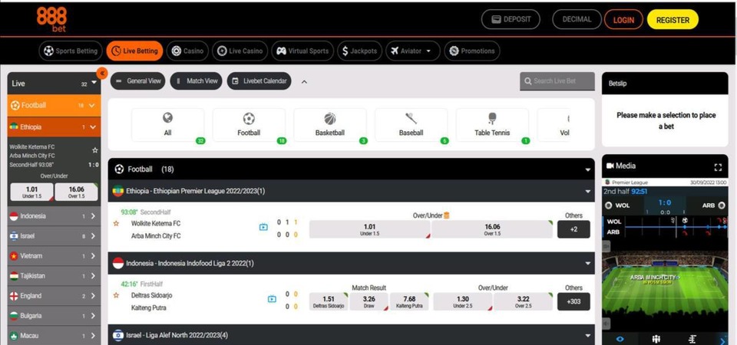The height and width of the screenshot is (345, 737).
Task: Switch odds format via Decimal button
Action: coord(577,19)
